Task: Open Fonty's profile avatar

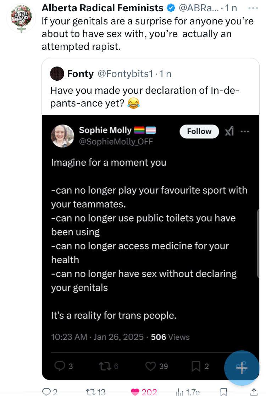Action: (57, 74)
